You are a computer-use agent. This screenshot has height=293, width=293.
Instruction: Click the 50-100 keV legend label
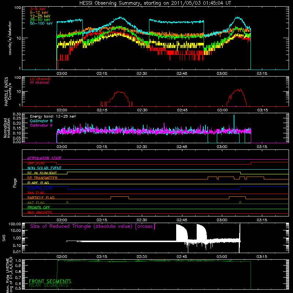pyautogui.click(x=41, y=23)
